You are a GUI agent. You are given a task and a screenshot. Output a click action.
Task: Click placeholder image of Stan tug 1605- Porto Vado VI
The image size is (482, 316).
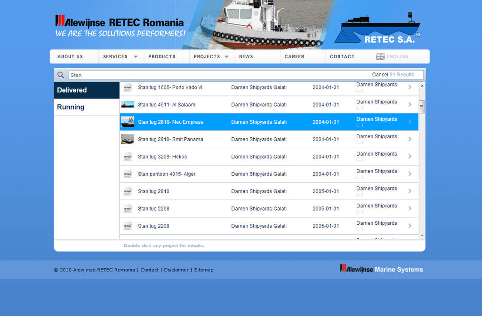point(128,87)
